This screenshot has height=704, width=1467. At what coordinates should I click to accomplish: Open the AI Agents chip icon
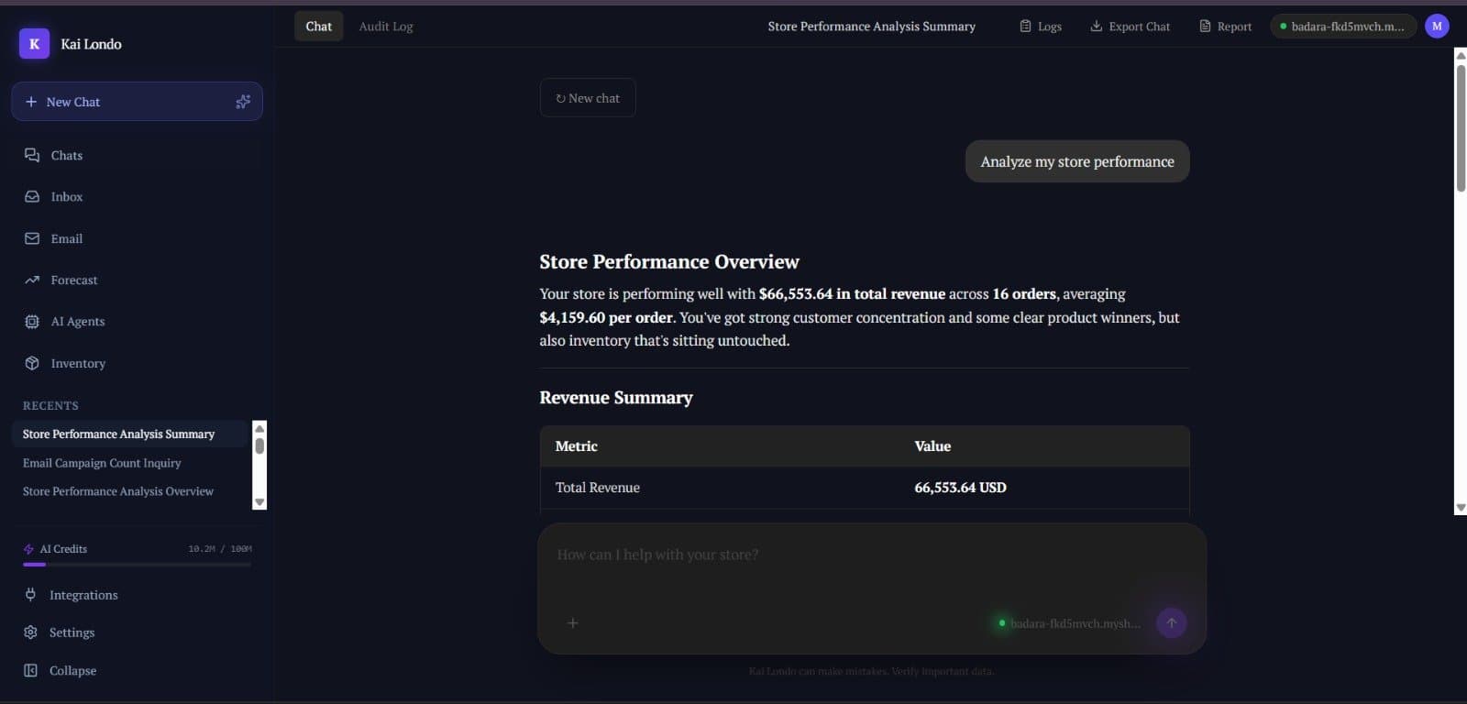click(x=32, y=322)
